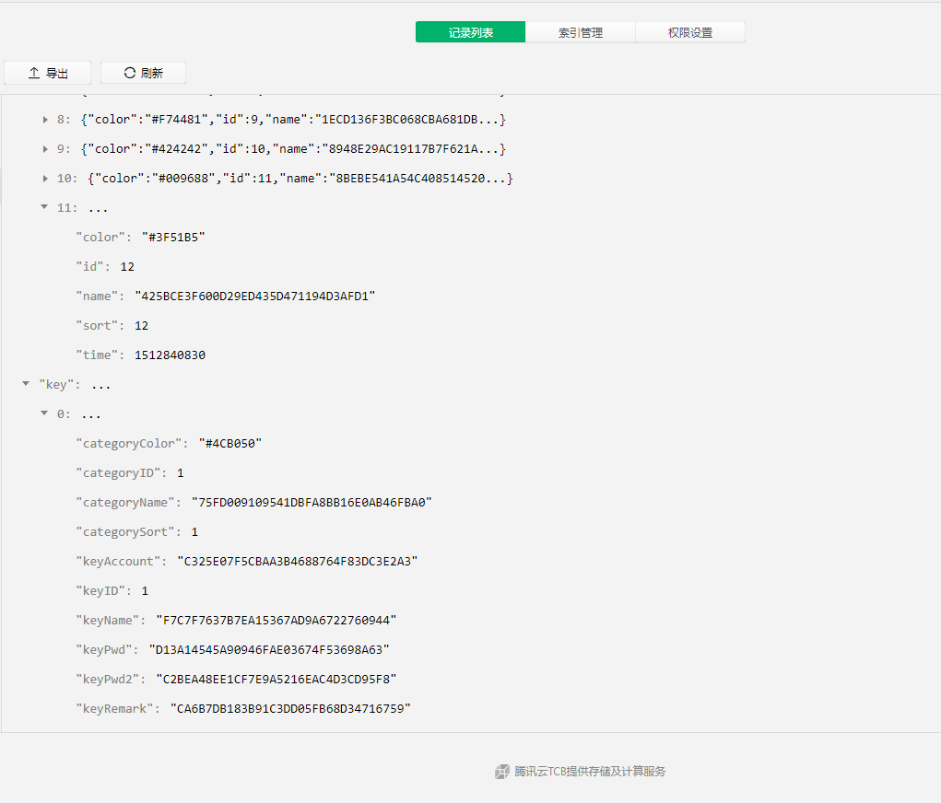Click the "categoryName" field label
The width and height of the screenshot is (941, 803).
[x=125, y=503]
